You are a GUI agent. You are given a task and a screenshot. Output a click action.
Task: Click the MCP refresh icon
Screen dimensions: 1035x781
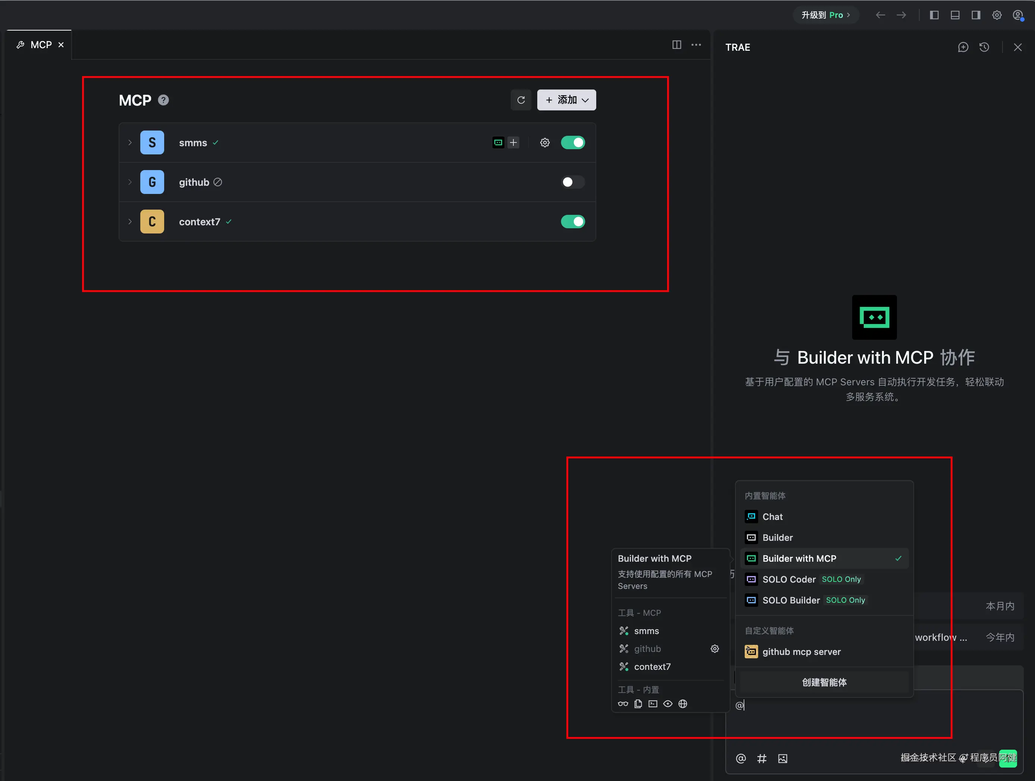(521, 100)
